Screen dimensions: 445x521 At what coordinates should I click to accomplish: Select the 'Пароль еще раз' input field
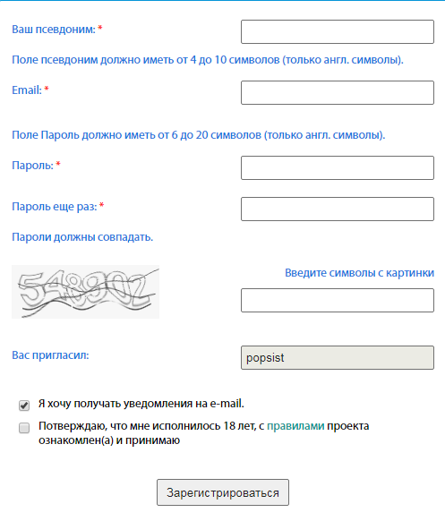tap(338, 209)
